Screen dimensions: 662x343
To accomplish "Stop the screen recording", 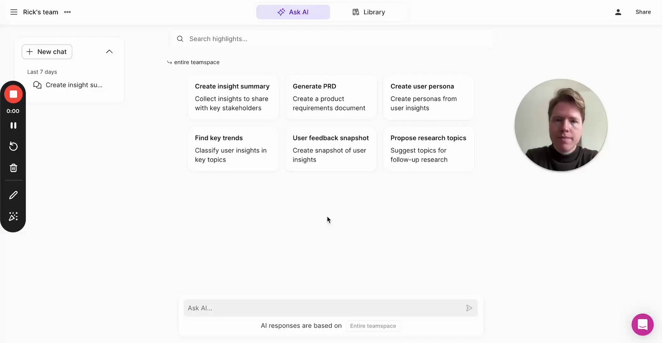I will pyautogui.click(x=13, y=94).
